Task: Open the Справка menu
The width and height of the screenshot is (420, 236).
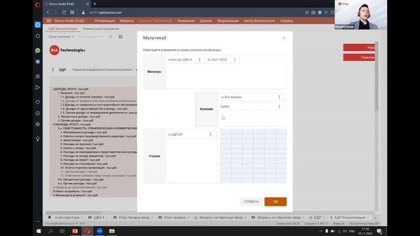Action: [286, 20]
